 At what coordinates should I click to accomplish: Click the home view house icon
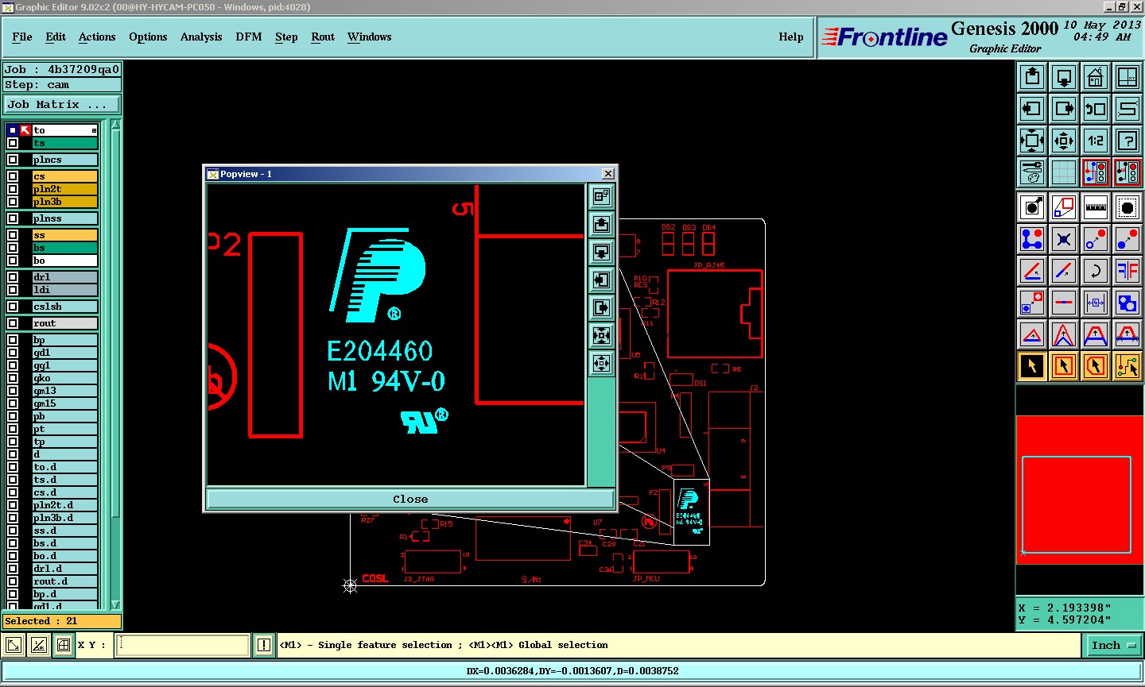(1096, 77)
